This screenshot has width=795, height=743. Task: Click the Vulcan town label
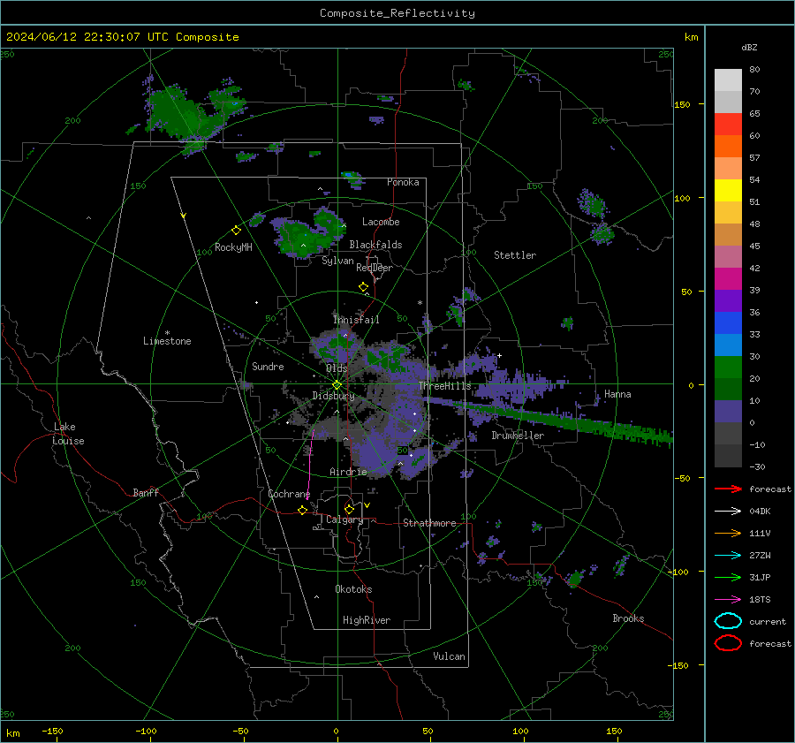point(449,656)
